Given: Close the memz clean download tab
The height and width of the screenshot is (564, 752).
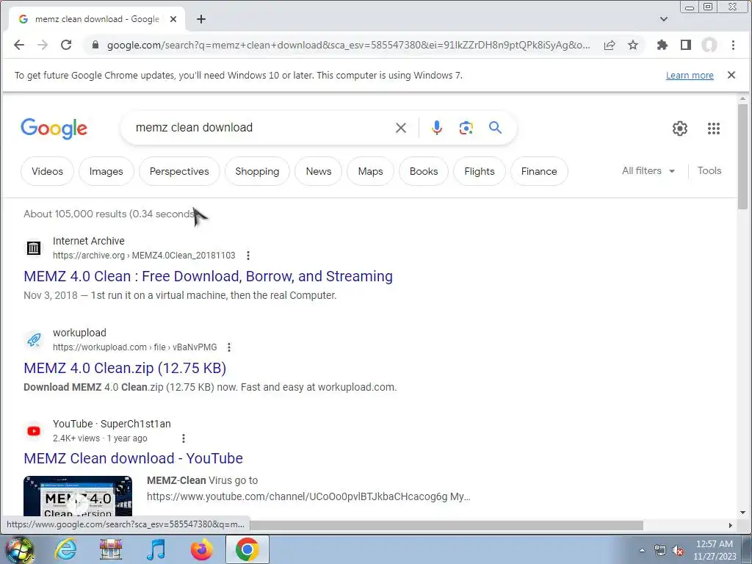Looking at the screenshot, I should click(173, 19).
